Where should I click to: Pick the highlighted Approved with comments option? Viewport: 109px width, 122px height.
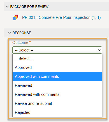point(57,76)
